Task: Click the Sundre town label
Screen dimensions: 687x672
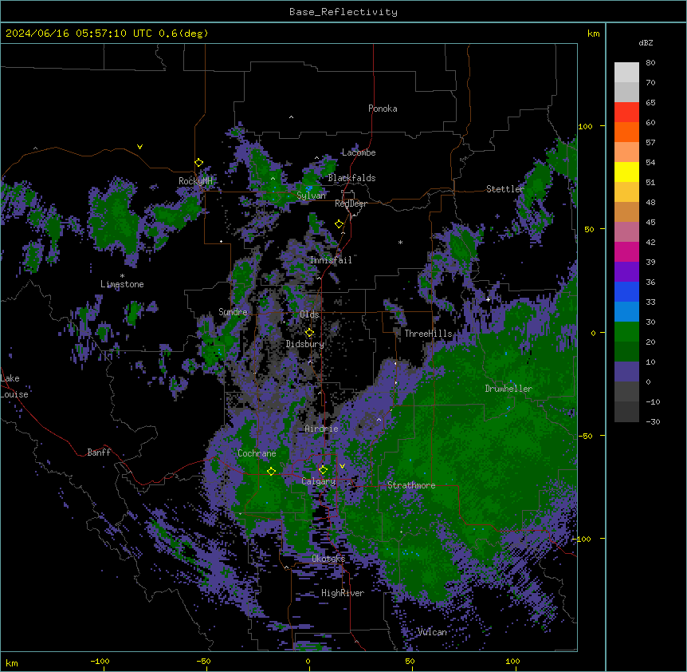Action: (233, 312)
